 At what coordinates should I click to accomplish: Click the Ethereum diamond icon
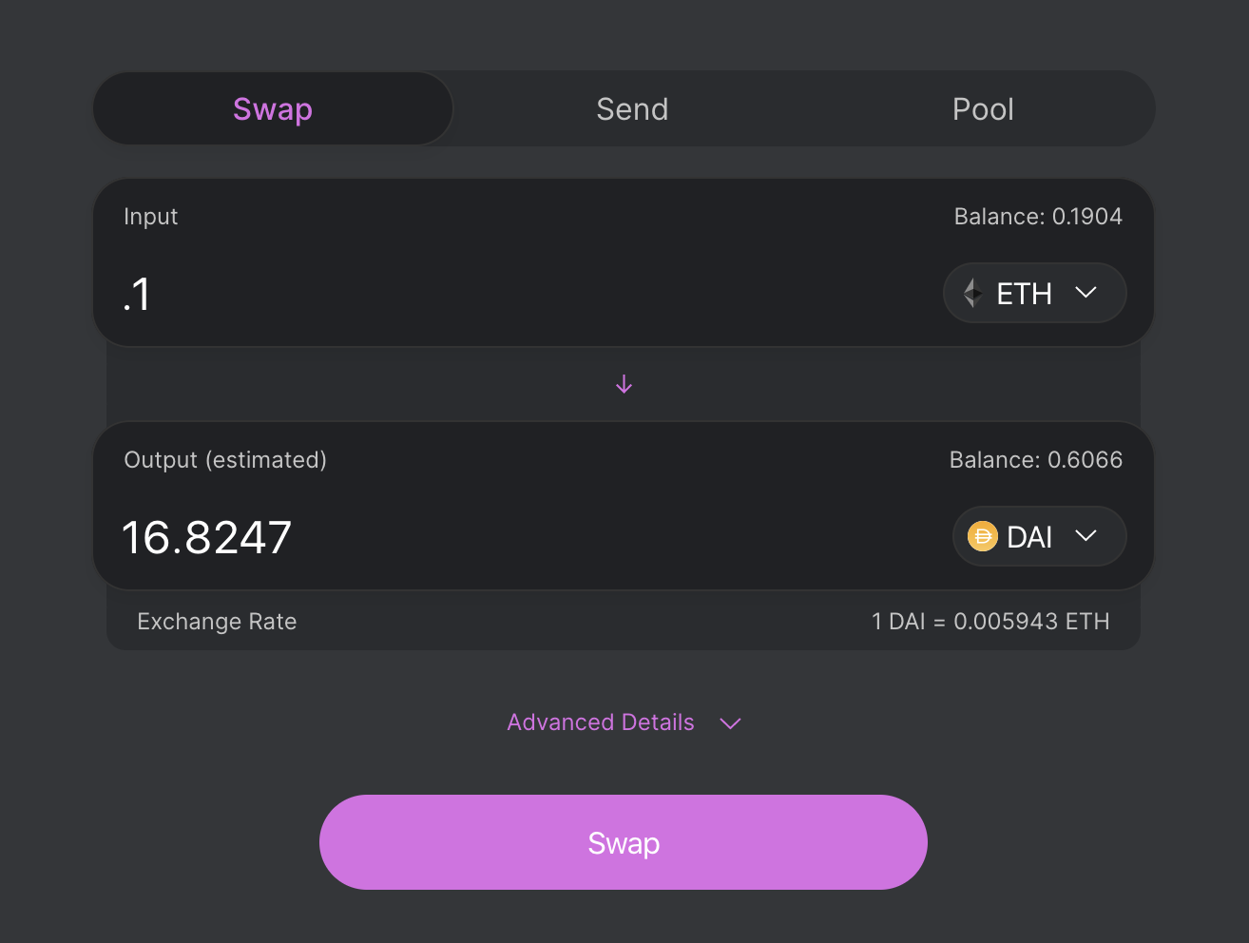(x=972, y=293)
